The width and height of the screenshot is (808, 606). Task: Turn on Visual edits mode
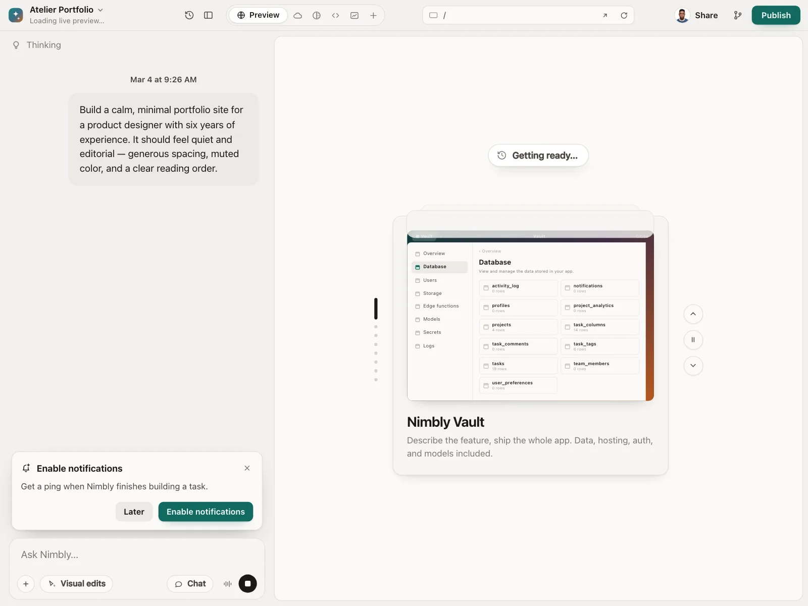[77, 584]
